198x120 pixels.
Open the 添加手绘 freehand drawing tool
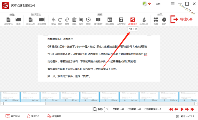pos(144,21)
